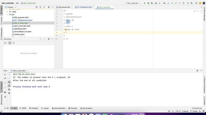This screenshot has width=206, height=115.
Task: Click the 2 spaces indent setting
Action: pos(185,111)
